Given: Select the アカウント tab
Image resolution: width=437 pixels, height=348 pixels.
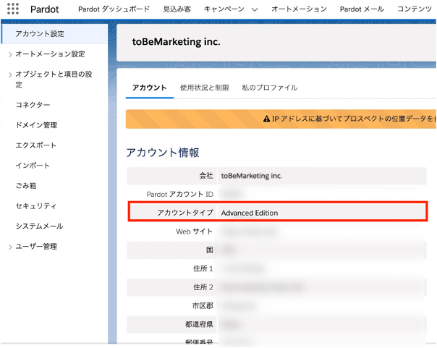Looking at the screenshot, I should 149,88.
